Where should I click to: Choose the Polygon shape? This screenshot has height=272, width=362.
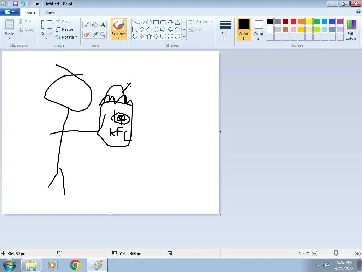[170, 22]
